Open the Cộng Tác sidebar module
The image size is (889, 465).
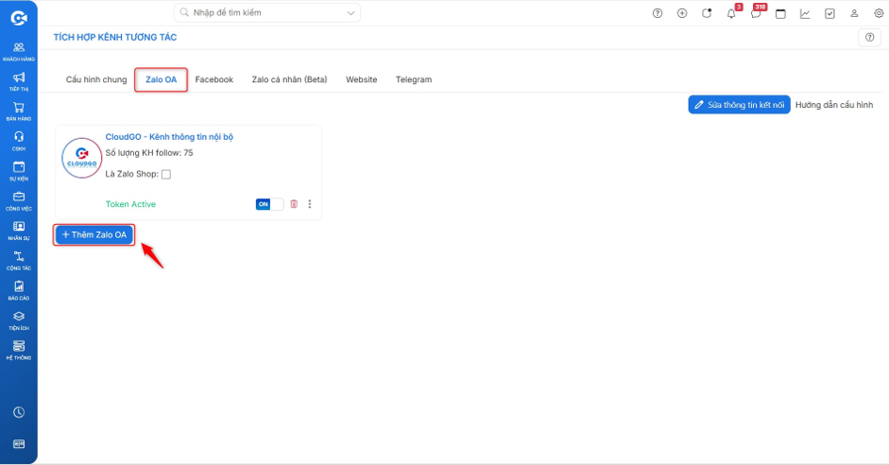(19, 261)
